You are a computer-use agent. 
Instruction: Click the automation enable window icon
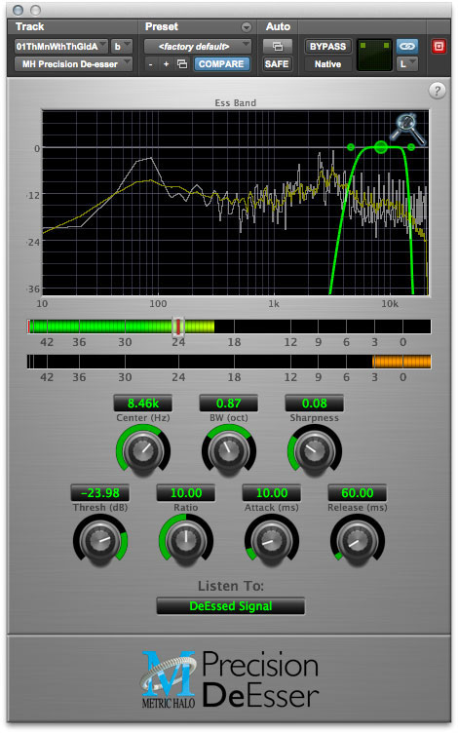tap(277, 46)
